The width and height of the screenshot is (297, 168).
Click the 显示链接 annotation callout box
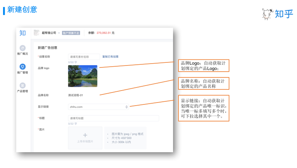pos(204,108)
